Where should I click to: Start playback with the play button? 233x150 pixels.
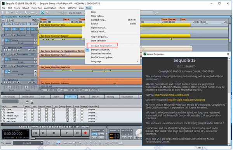tap(67, 133)
